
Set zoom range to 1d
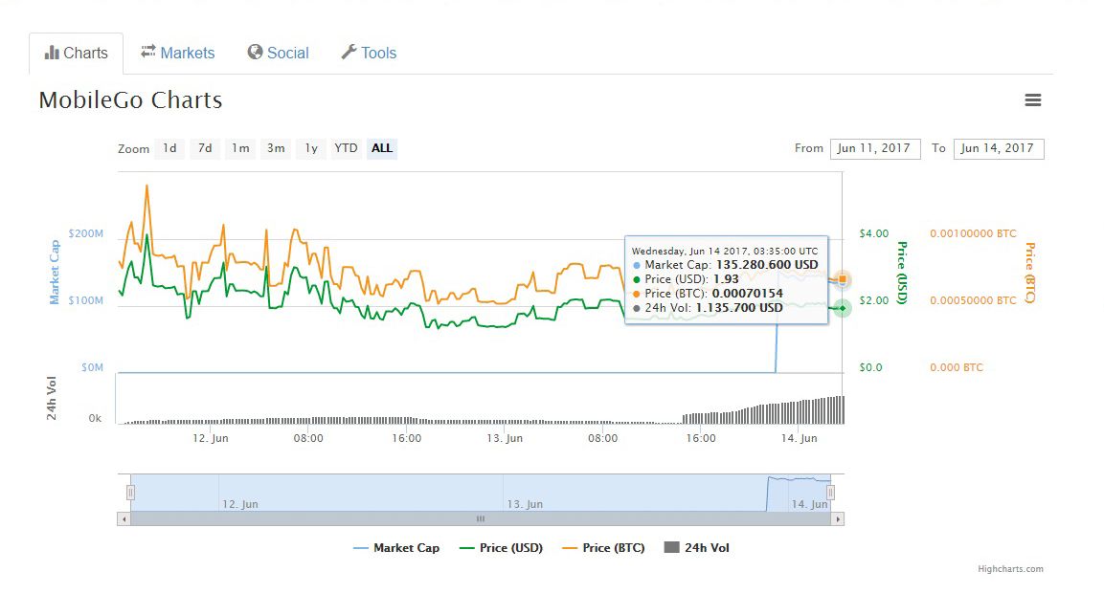coord(169,148)
